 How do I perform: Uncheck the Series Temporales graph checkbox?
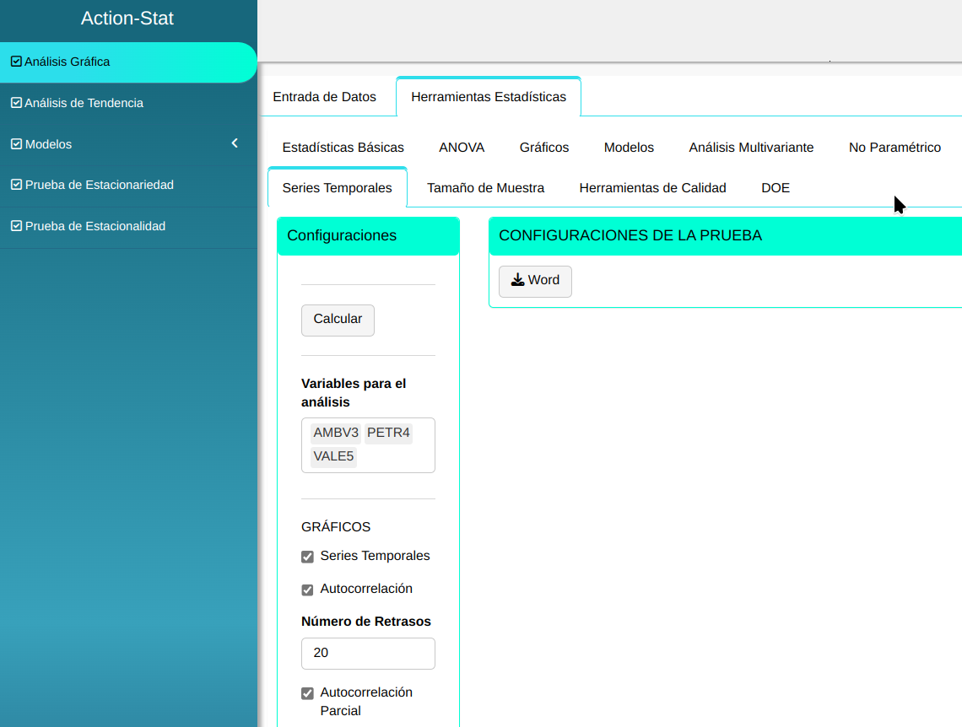click(x=307, y=557)
